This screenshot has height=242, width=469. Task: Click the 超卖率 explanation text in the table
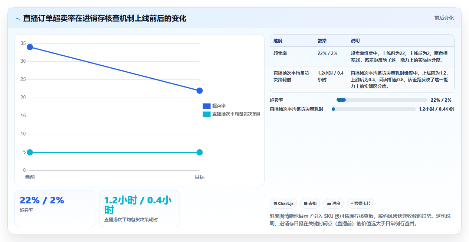(399, 56)
